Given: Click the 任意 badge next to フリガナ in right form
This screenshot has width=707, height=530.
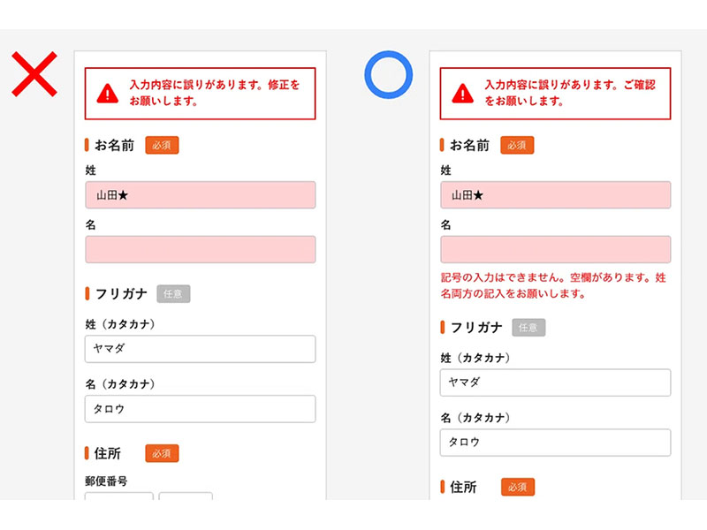Looking at the screenshot, I should [528, 327].
